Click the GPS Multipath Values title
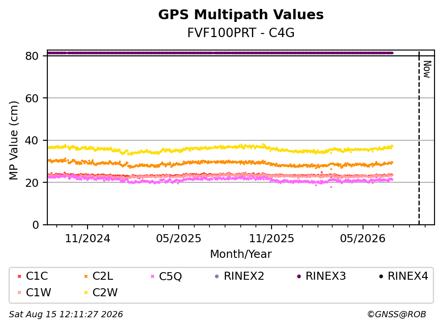The width and height of the screenshot is (443, 328). pos(241,15)
